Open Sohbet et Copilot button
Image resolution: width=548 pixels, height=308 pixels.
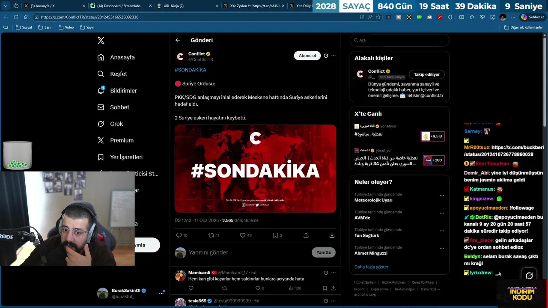click(532, 17)
